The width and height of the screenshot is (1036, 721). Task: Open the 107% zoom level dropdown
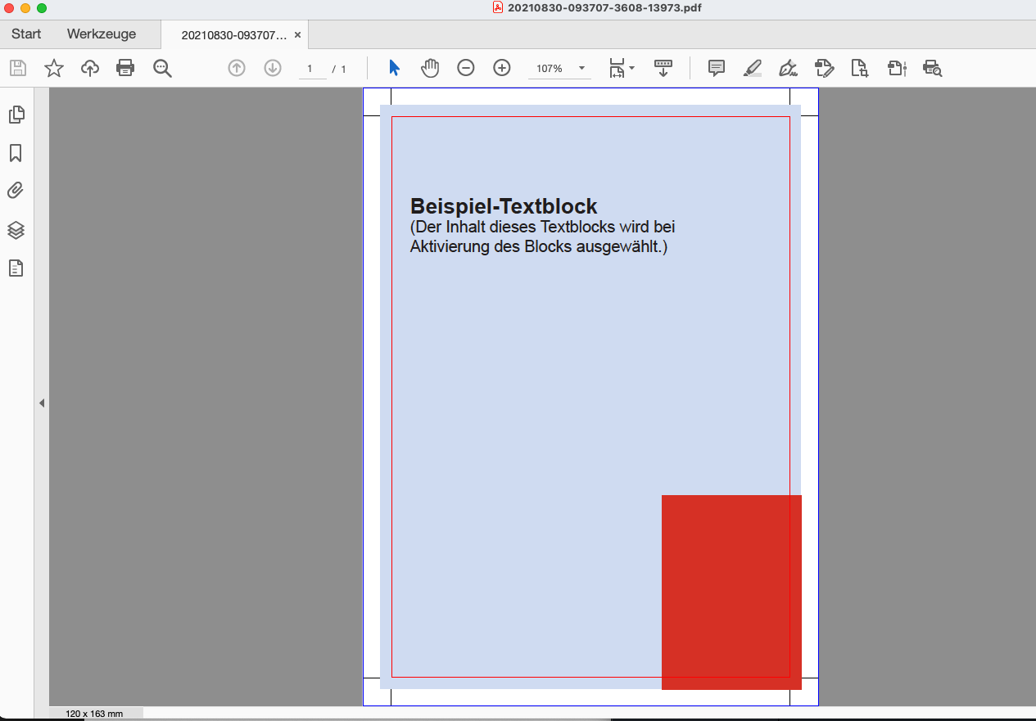tap(581, 69)
